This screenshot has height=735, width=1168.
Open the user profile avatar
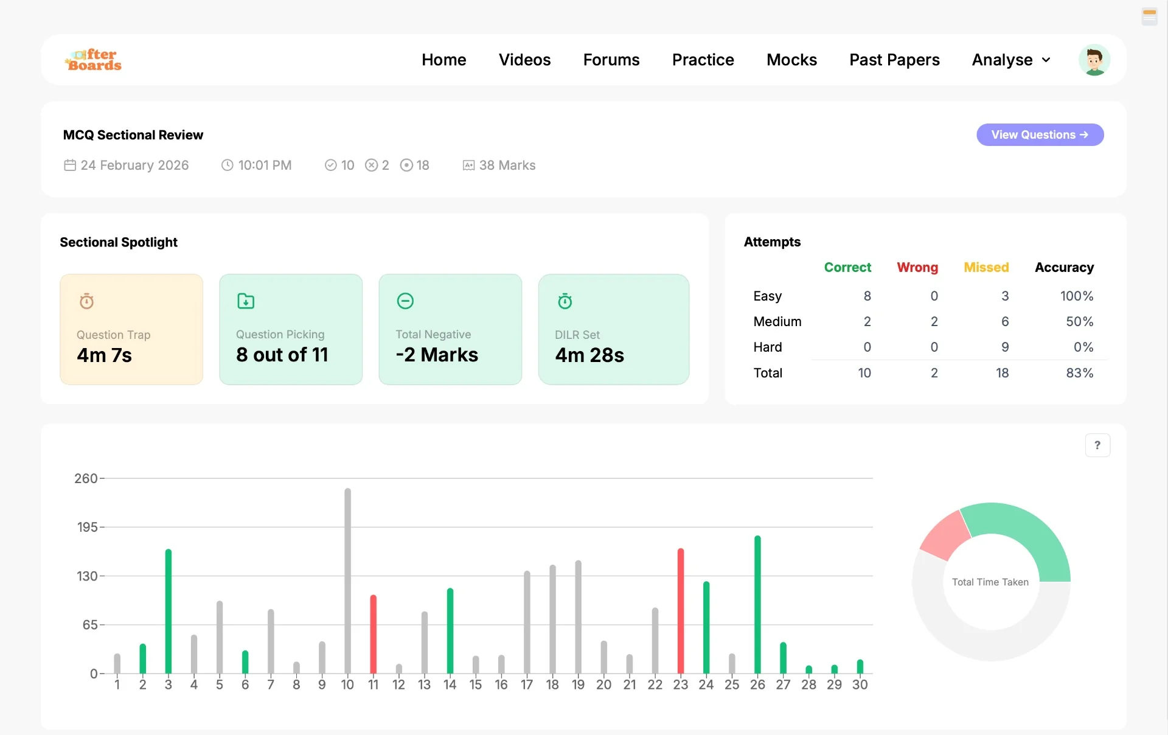pyautogui.click(x=1094, y=60)
